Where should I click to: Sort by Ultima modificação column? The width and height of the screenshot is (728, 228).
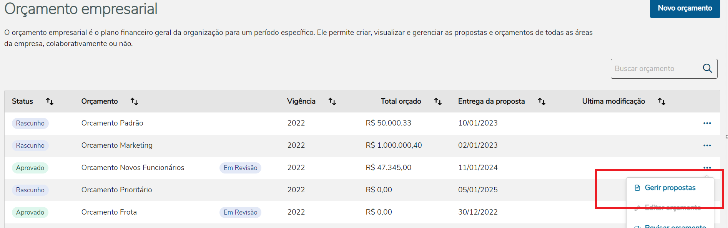tap(662, 101)
